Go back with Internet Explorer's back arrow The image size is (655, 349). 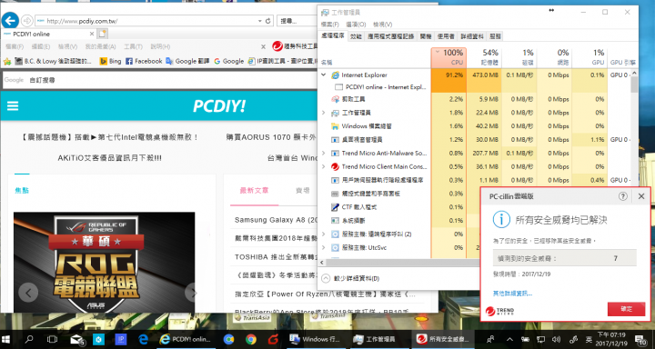click(x=10, y=21)
